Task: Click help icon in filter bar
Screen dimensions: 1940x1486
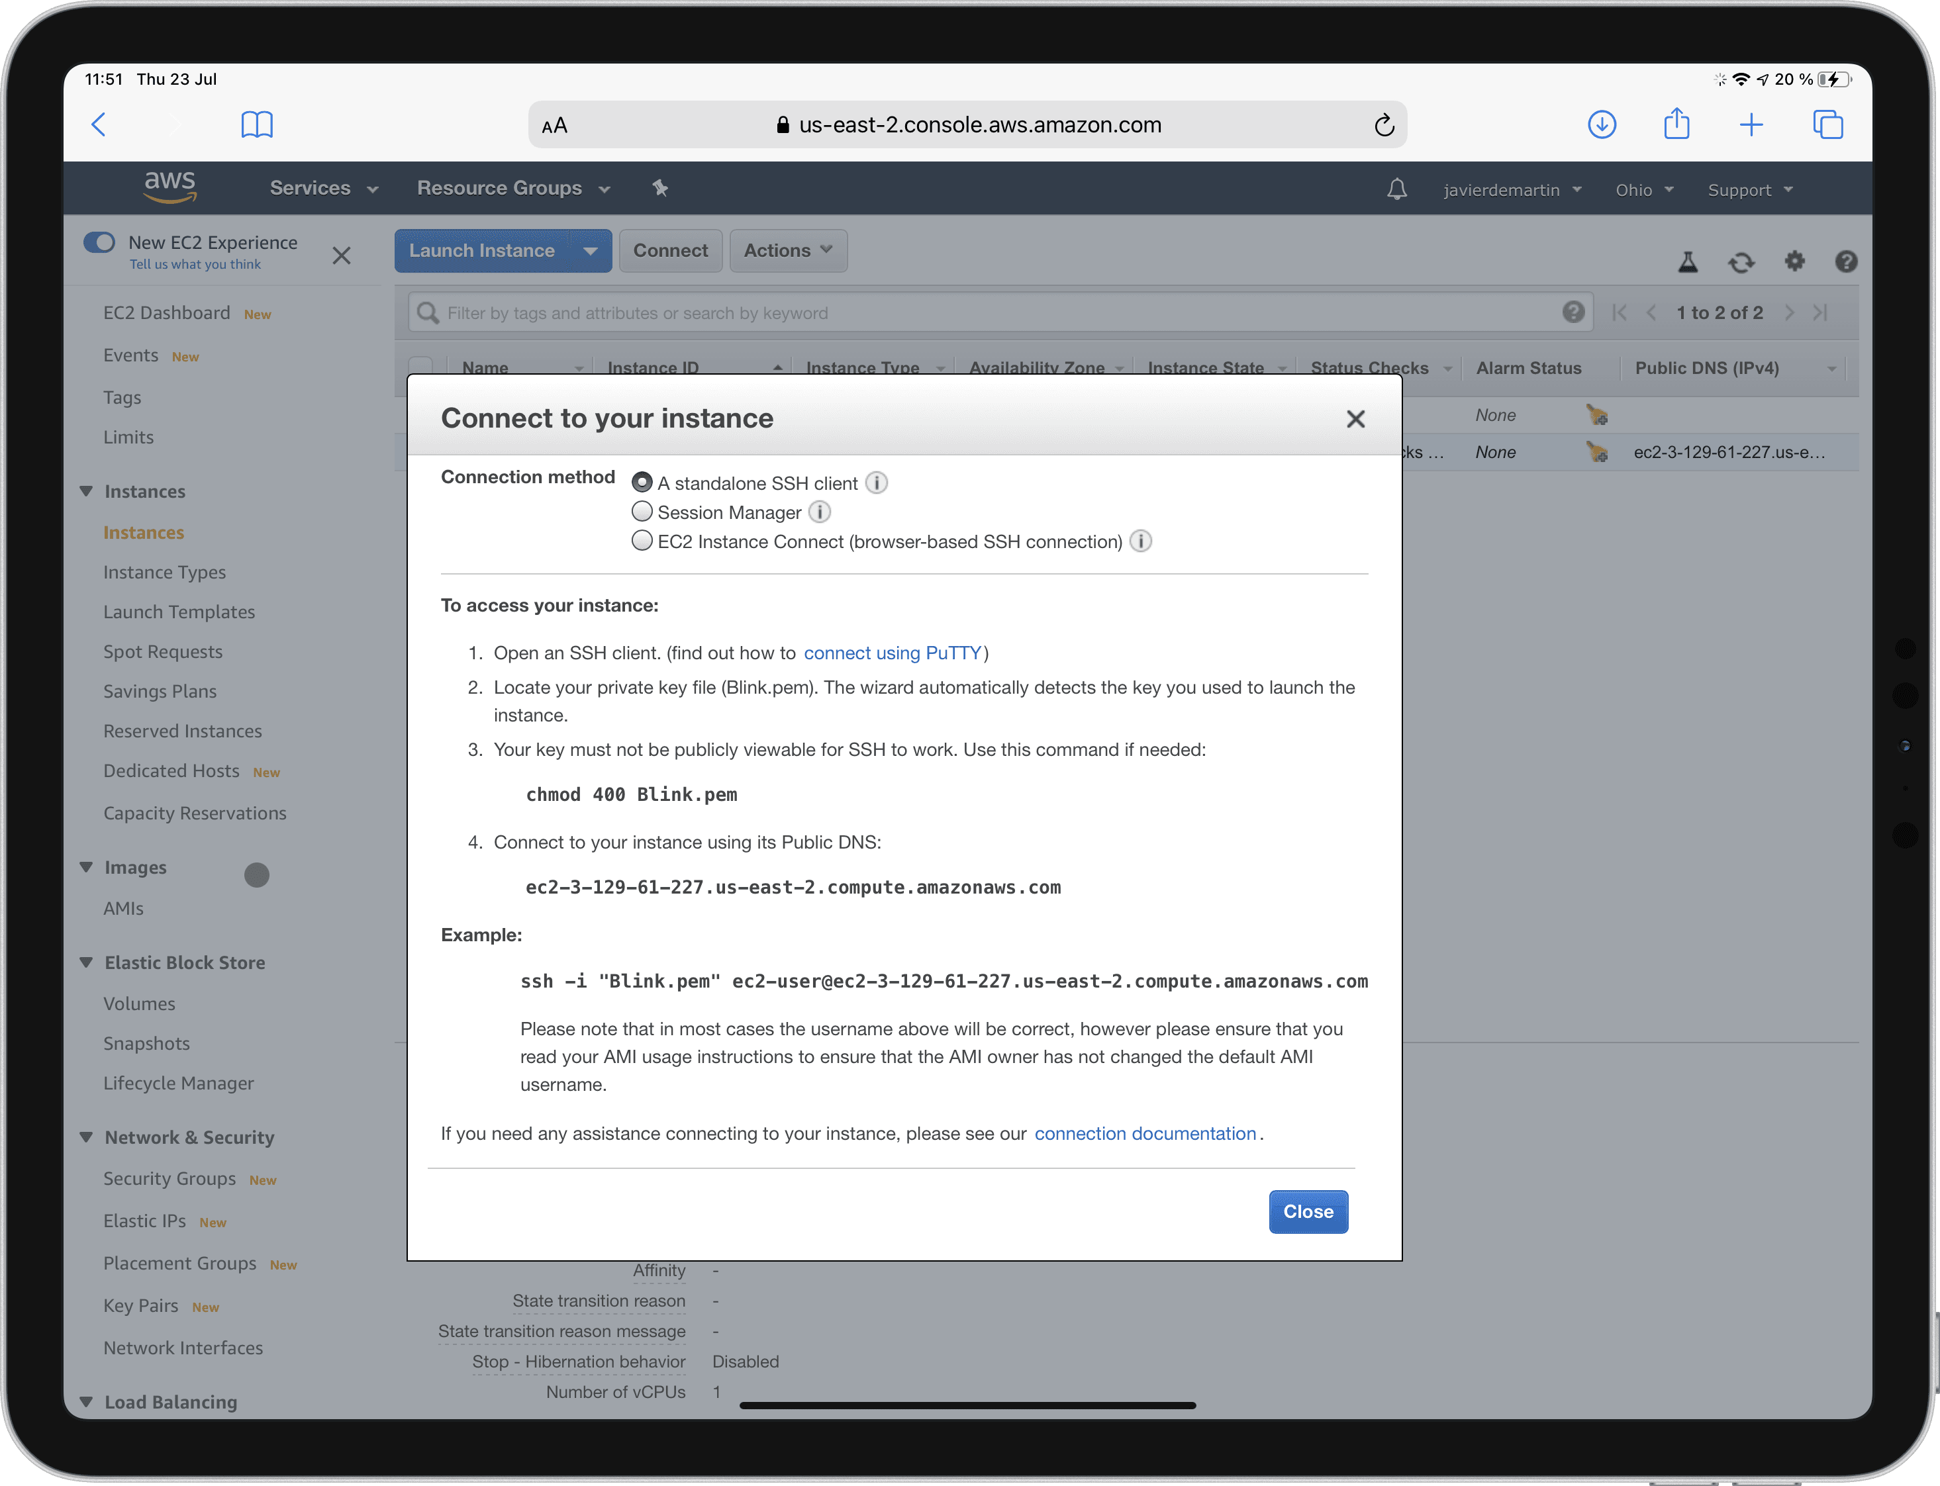Action: pyautogui.click(x=1573, y=312)
